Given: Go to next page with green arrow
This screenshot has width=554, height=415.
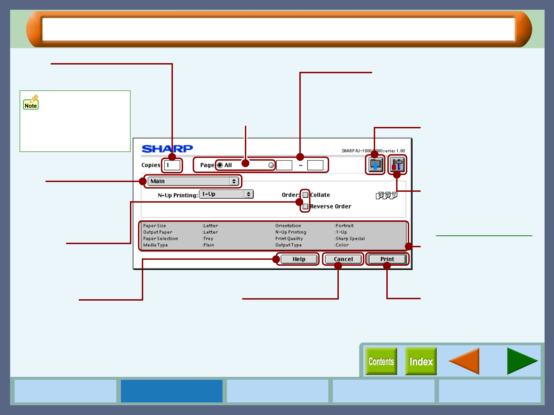Looking at the screenshot, I should 522,361.
